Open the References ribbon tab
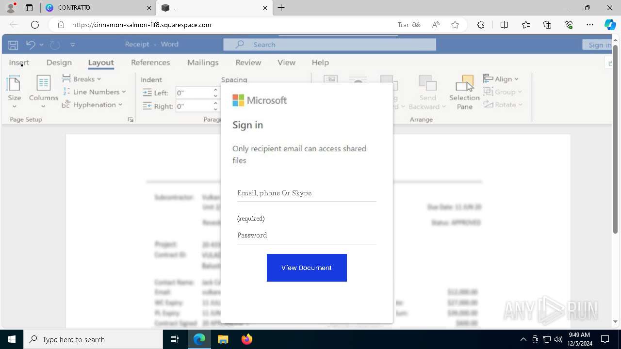This screenshot has height=349, width=621. pyautogui.click(x=150, y=63)
